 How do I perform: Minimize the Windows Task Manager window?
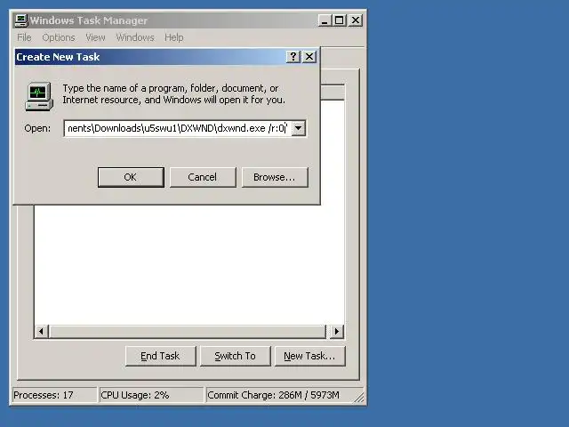(x=325, y=20)
